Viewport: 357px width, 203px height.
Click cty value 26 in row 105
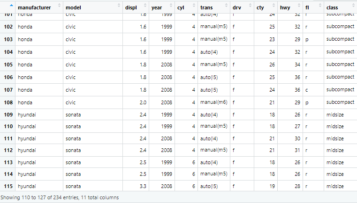[x=272, y=65]
